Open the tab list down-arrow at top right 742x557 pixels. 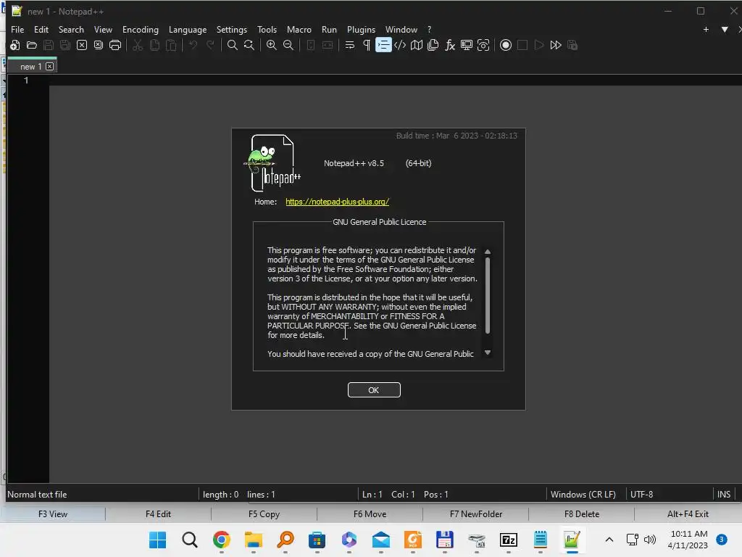click(x=725, y=29)
